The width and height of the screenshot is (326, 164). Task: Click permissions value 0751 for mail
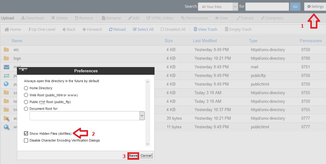306,67
